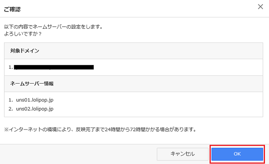Click empty space right of uns01.lolipop.jp row
Viewport: 269px width, 164px height.
pos(154,100)
